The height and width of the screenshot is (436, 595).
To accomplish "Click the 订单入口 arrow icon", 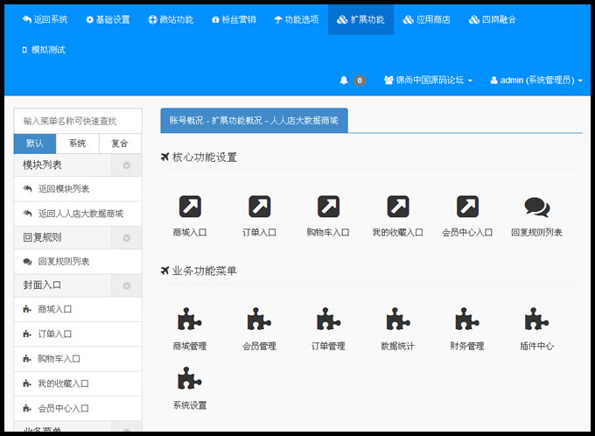I will (x=259, y=207).
